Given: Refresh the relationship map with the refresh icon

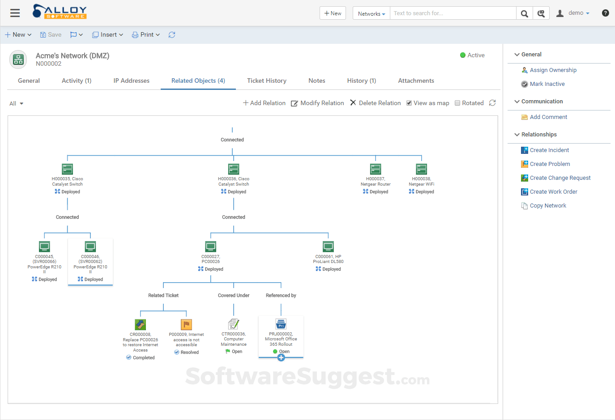Looking at the screenshot, I should pos(492,103).
